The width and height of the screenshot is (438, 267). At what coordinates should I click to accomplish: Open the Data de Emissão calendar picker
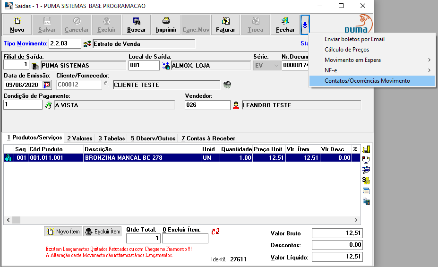tap(47, 85)
